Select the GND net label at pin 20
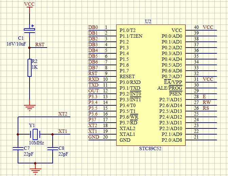 pos(94,137)
